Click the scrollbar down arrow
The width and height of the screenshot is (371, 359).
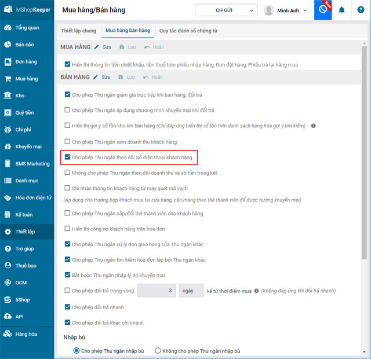click(364, 352)
